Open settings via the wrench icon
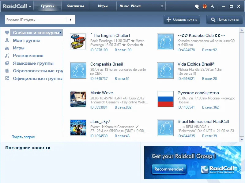The width and height of the screenshot is (245, 183). pyautogui.click(x=212, y=6)
